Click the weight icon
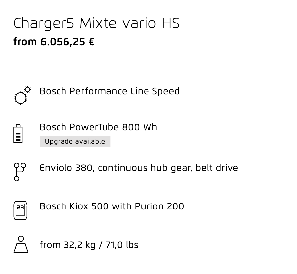This screenshot has width=297, height=274. click(21, 244)
